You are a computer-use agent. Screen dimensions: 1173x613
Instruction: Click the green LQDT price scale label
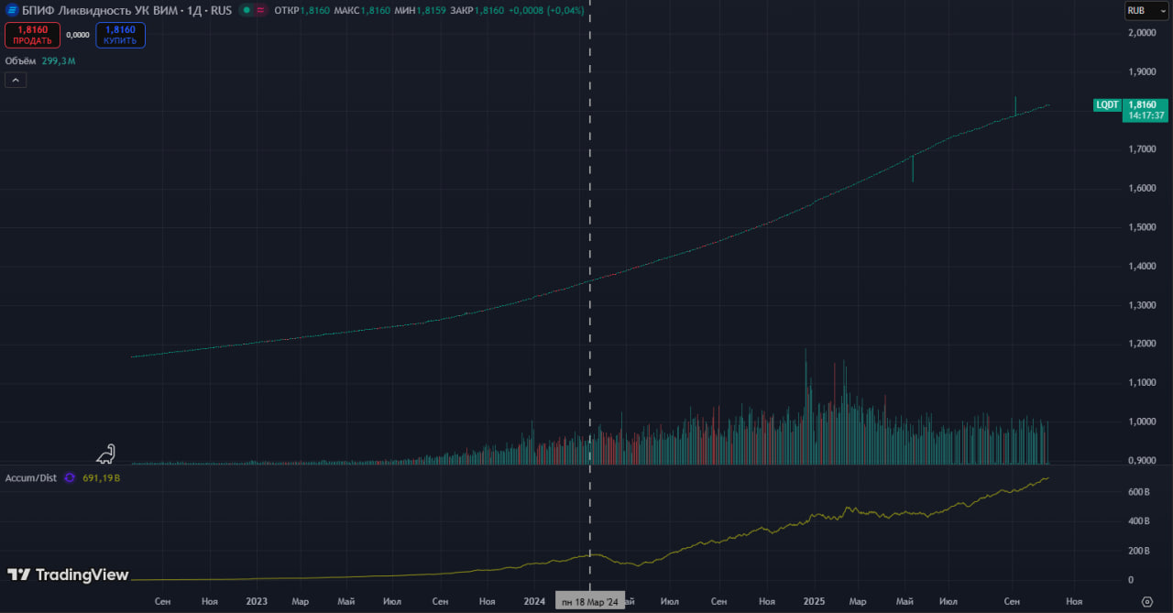point(1108,104)
